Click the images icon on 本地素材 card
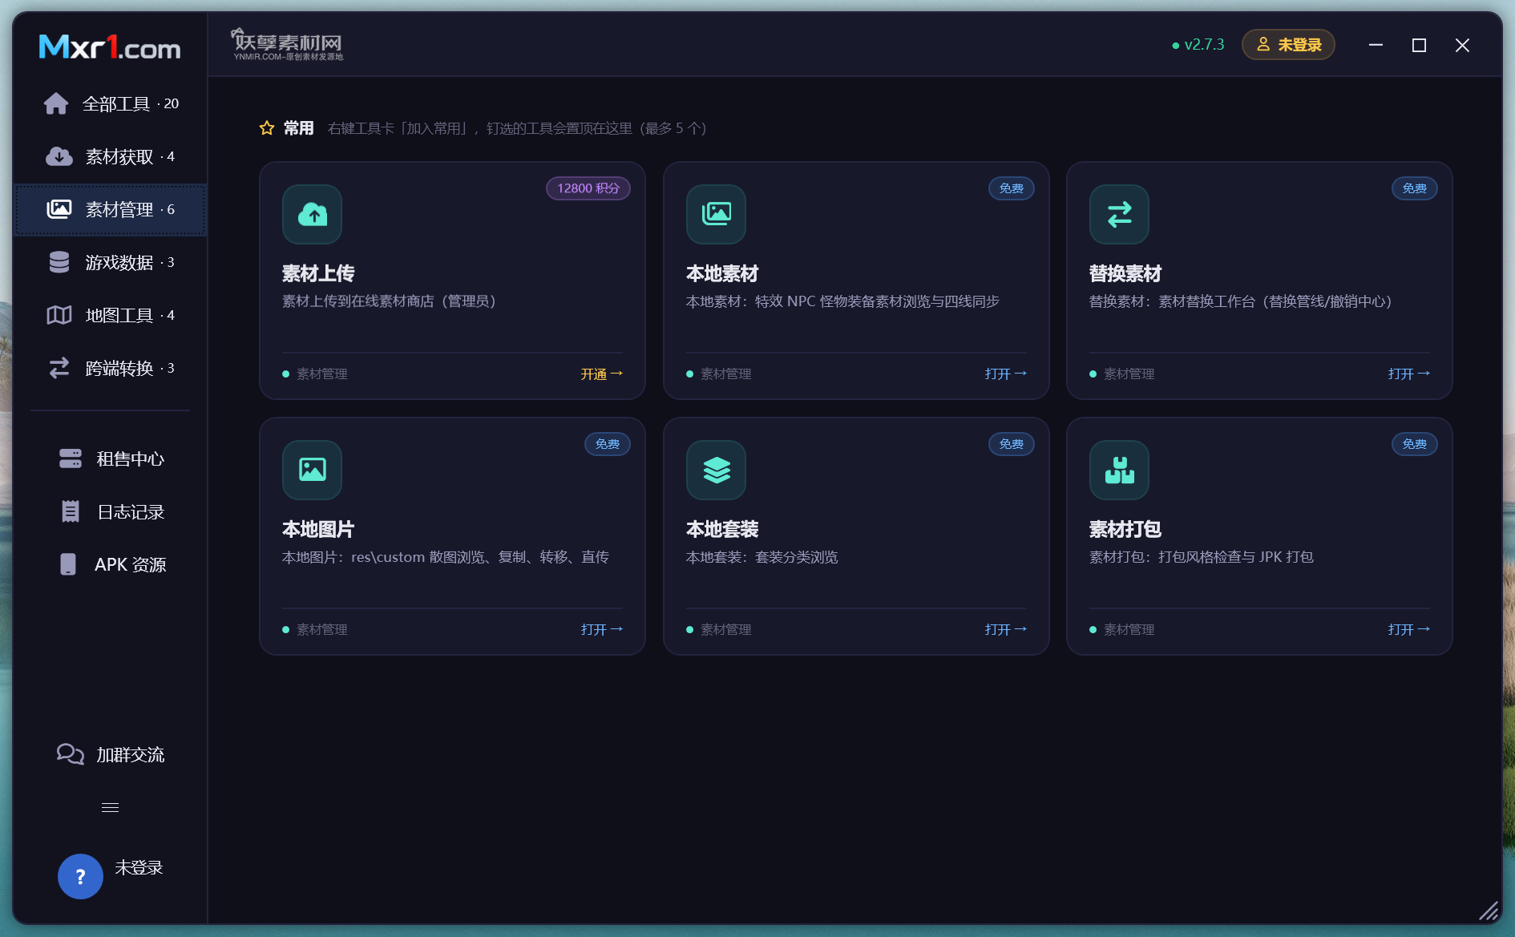The image size is (1515, 937). coord(716,214)
